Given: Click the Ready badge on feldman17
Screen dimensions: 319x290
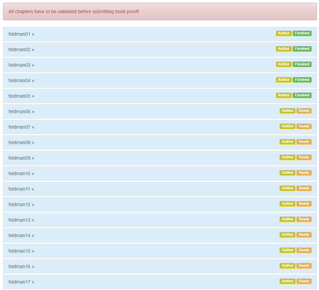Looking at the screenshot, I should tap(304, 281).
